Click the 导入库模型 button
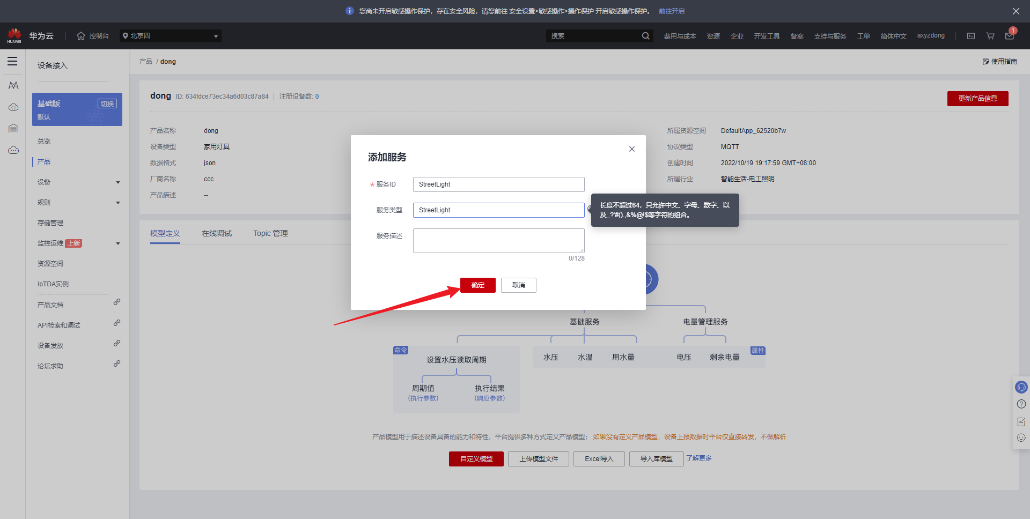The height and width of the screenshot is (519, 1030). (657, 459)
